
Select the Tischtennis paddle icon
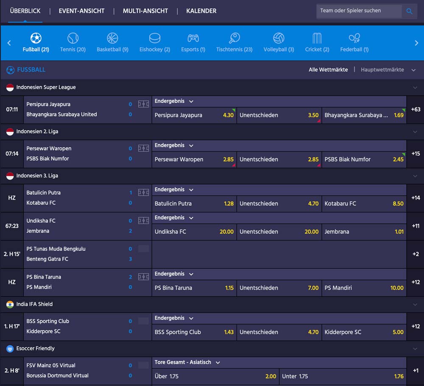[234, 39]
